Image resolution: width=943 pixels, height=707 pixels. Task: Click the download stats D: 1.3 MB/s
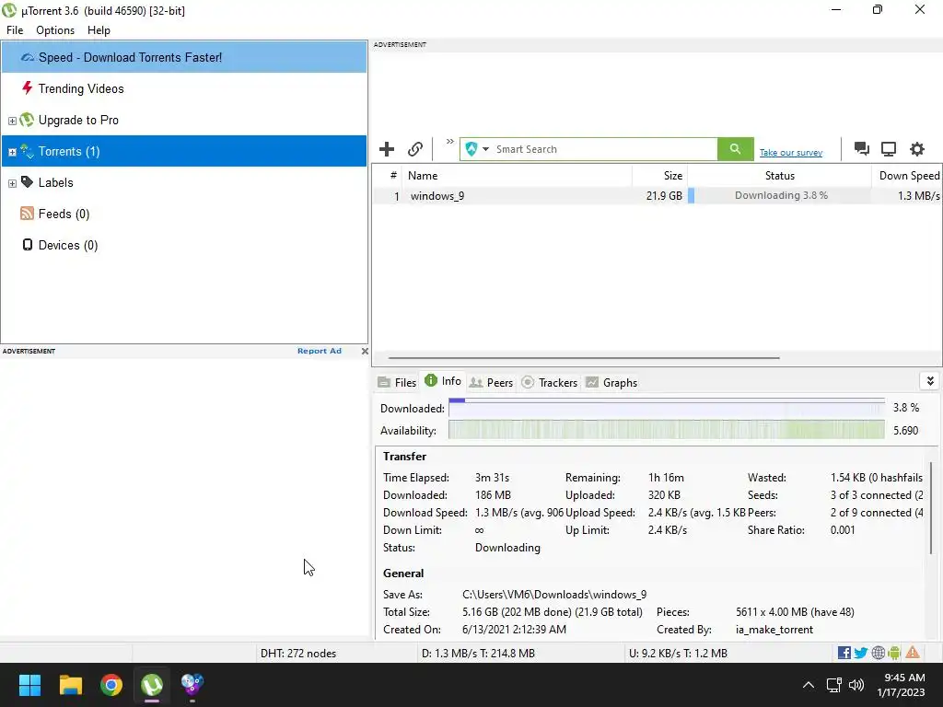[x=478, y=653]
